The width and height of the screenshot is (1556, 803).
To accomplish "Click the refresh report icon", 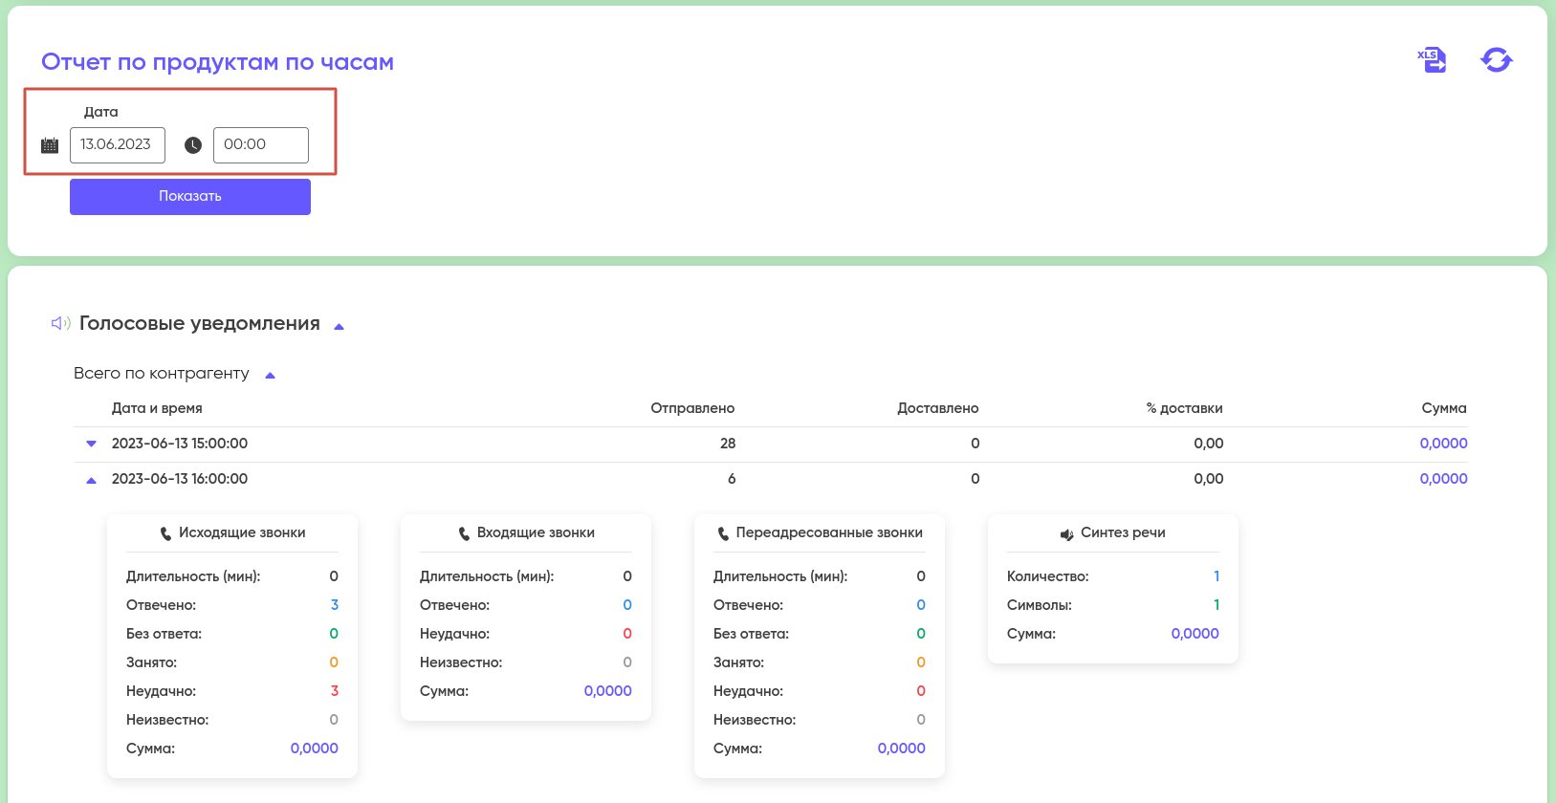I will tap(1496, 60).
